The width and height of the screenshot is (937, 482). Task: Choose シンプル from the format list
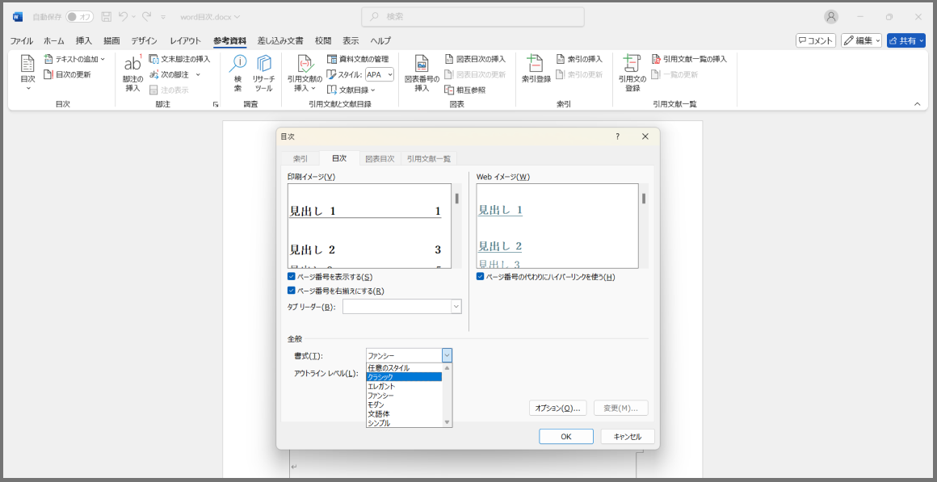pyautogui.click(x=404, y=423)
